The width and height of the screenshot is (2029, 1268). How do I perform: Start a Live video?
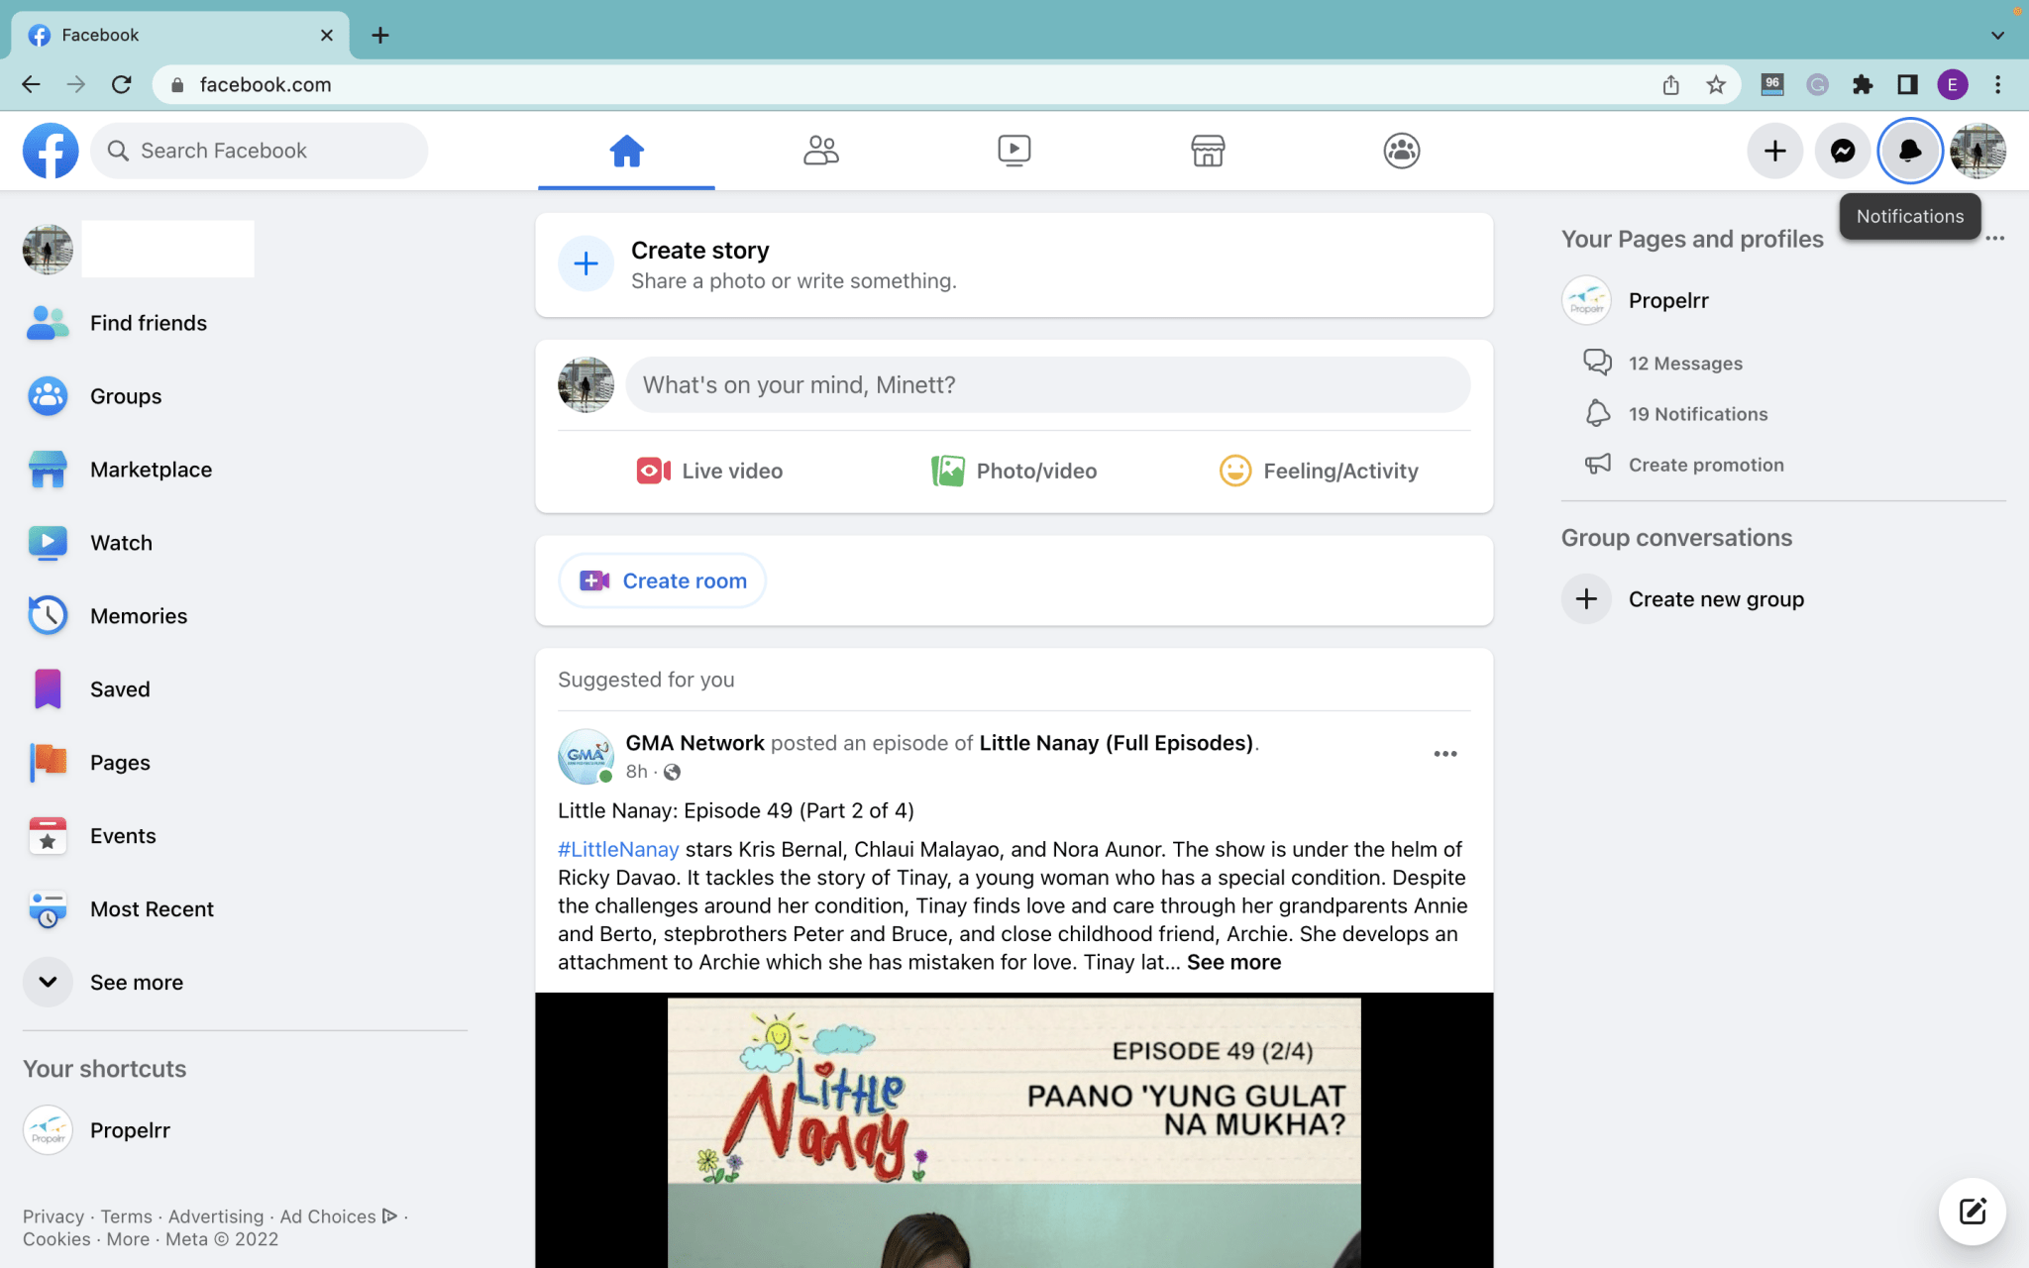click(x=709, y=471)
